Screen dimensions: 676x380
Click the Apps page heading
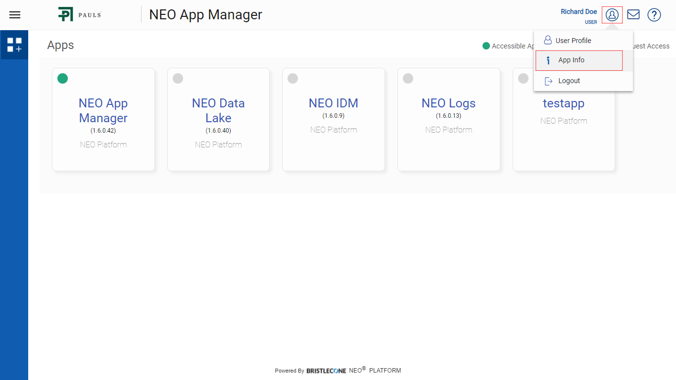pos(60,45)
